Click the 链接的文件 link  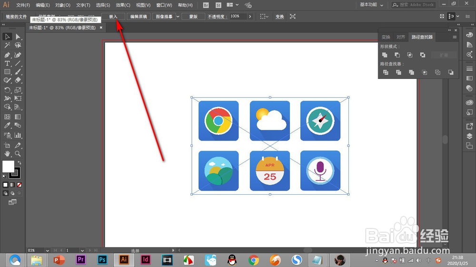[x=16, y=17]
